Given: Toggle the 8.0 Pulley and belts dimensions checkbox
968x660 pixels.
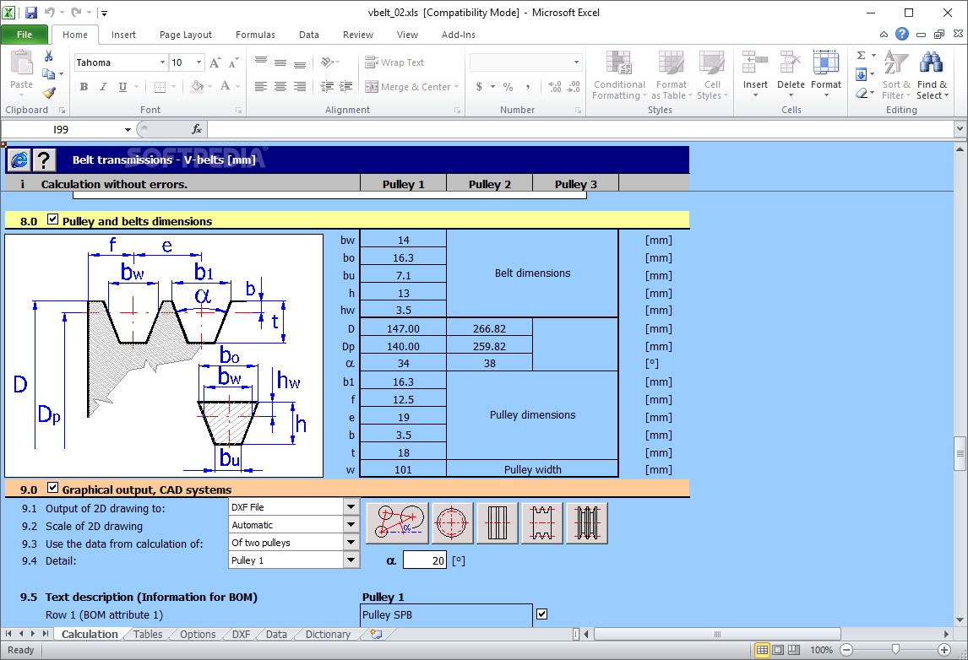Looking at the screenshot, I should coord(53,219).
